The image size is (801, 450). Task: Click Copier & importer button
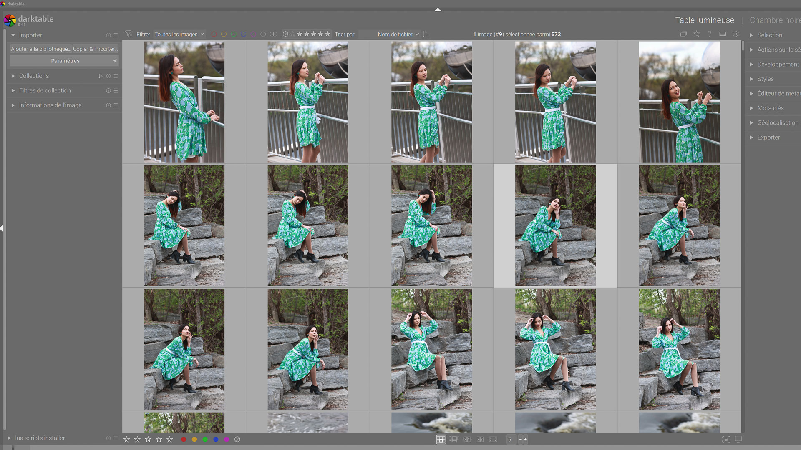96,49
